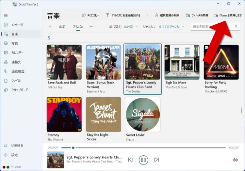The image size is (245, 171).
Task: Click the album list vertical scrollbar
Action: pyautogui.click(x=241, y=111)
